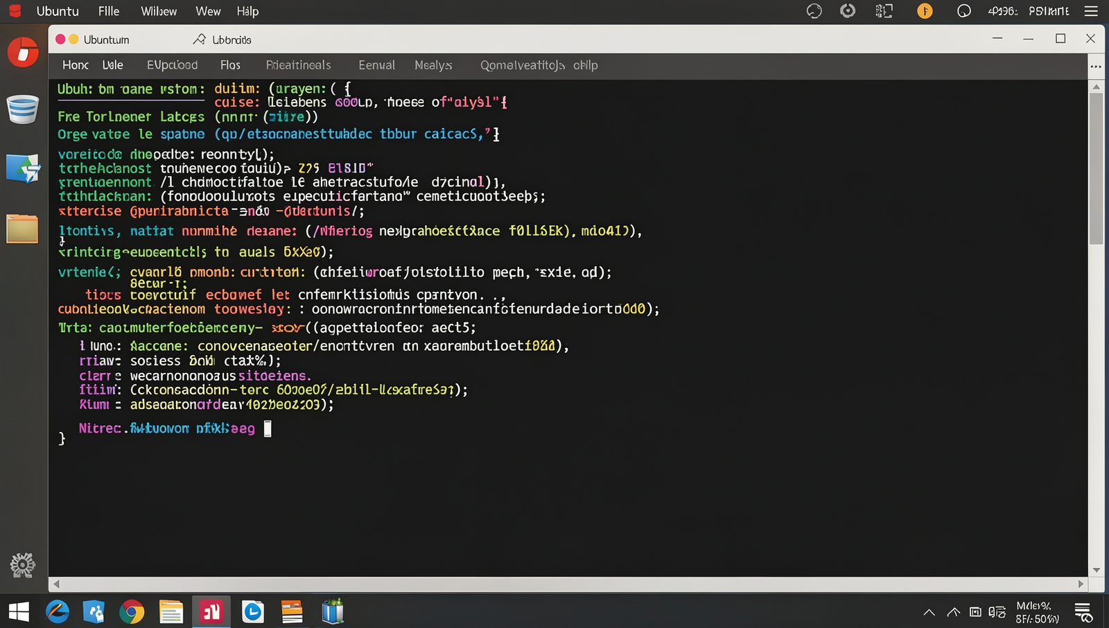
Task: Open the EUpd'ood menu
Action: [x=172, y=65]
